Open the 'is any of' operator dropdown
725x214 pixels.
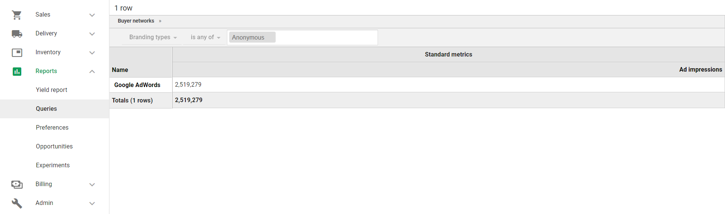point(205,37)
